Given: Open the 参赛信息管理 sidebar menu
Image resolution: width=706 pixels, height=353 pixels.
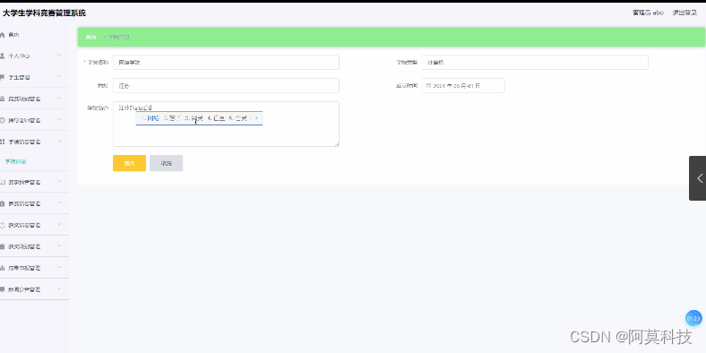Looking at the screenshot, I should [x=34, y=203].
